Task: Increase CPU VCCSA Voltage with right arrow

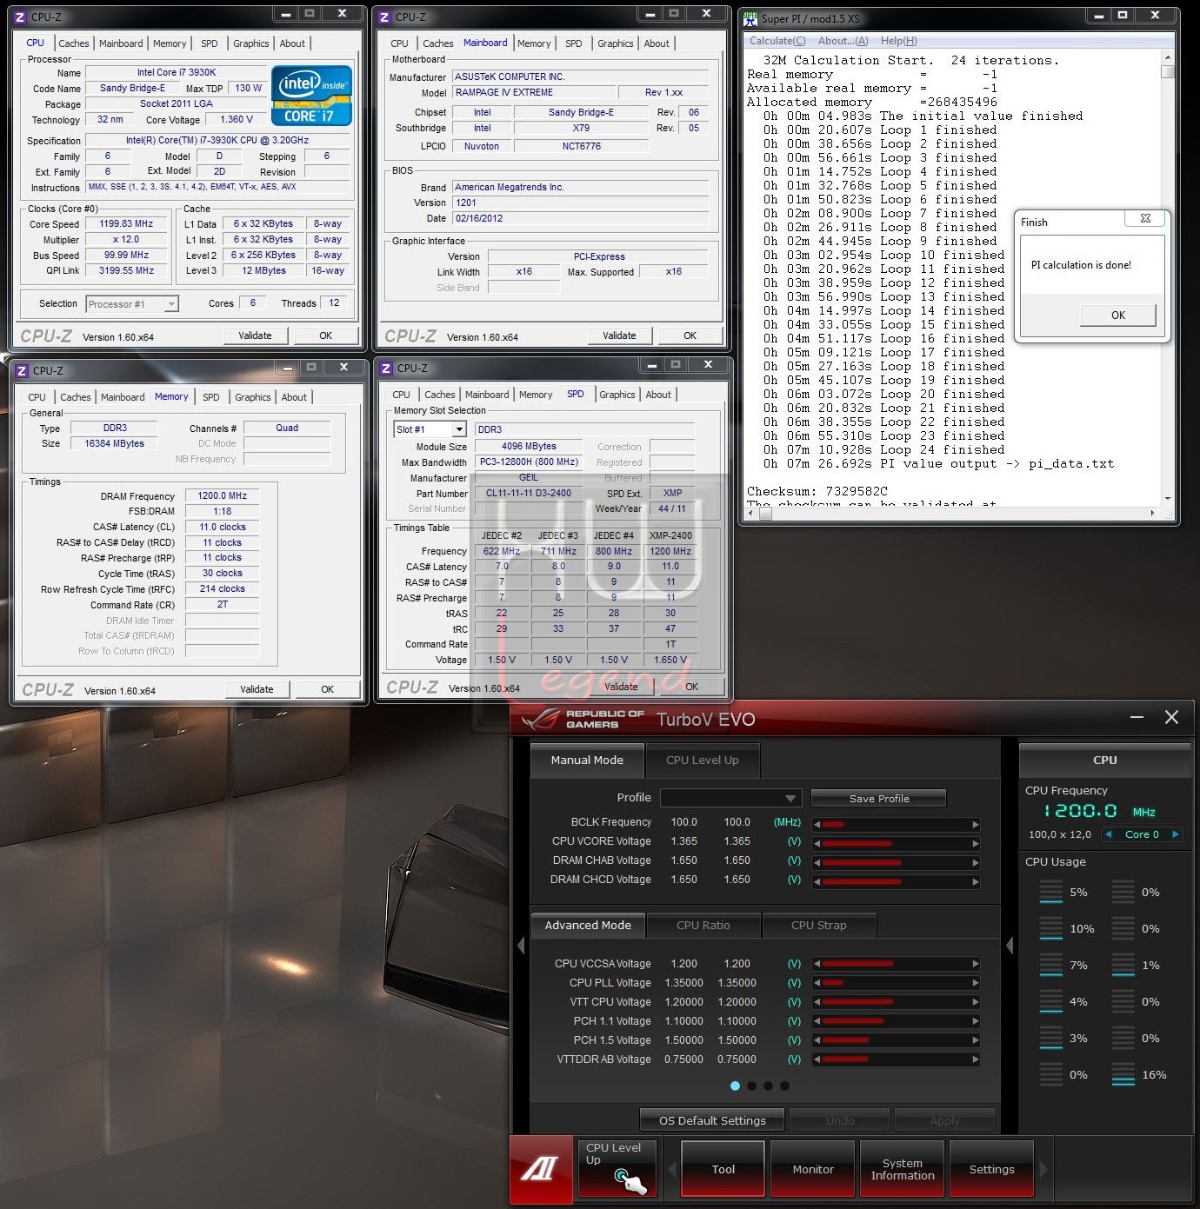Action: click(x=976, y=963)
